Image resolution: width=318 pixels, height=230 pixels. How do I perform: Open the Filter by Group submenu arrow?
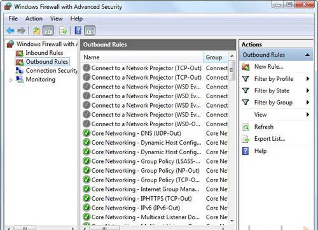308,103
